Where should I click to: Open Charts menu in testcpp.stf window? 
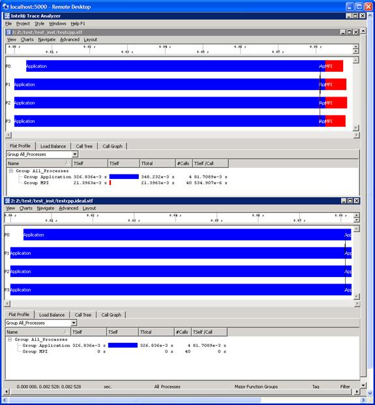(27, 39)
